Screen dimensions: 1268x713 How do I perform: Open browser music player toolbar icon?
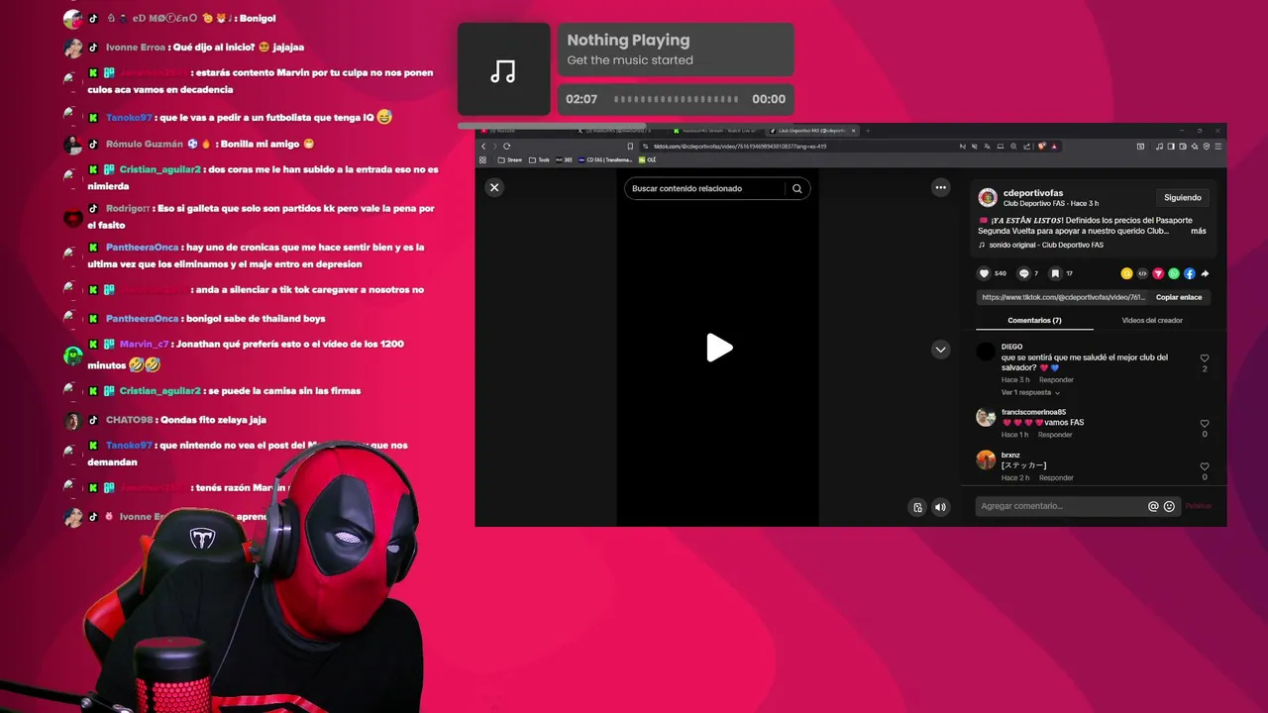click(x=1160, y=146)
